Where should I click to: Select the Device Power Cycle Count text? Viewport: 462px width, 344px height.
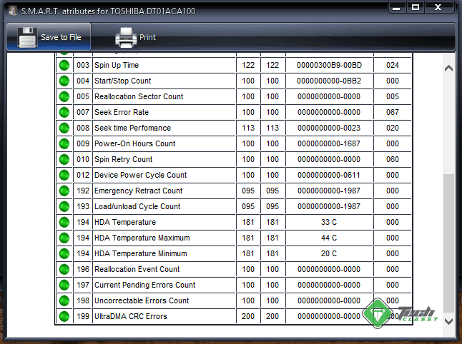[x=141, y=175]
